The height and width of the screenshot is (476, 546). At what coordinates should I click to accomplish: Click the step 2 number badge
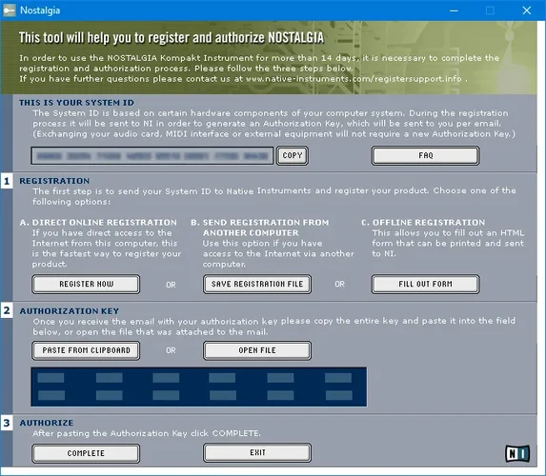point(7,310)
